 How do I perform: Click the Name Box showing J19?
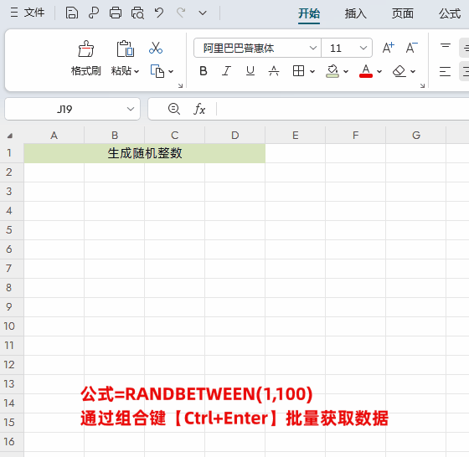click(x=64, y=109)
